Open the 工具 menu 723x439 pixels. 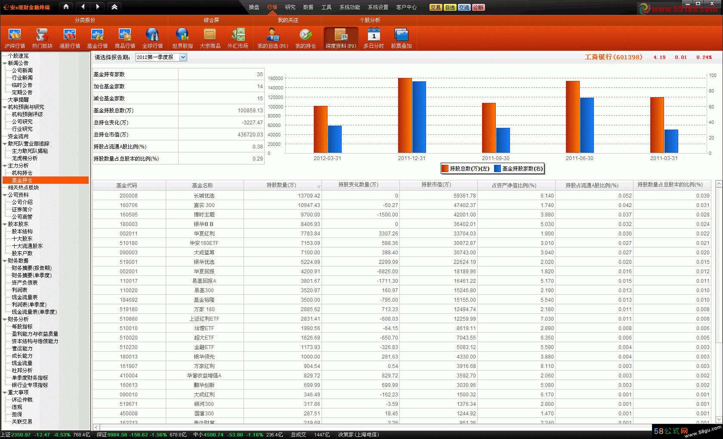click(x=326, y=7)
